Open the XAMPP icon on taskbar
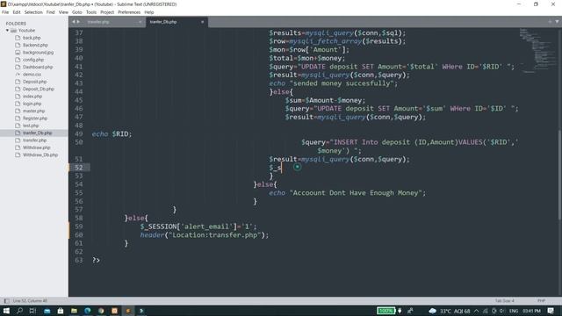Image resolution: width=562 pixels, height=316 pixels. [114, 311]
